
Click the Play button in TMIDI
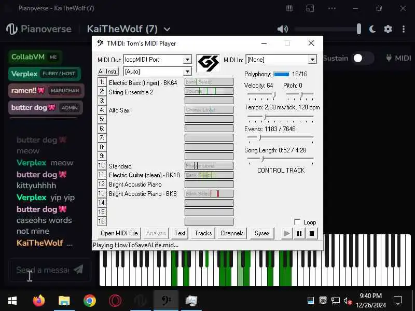tap(287, 234)
